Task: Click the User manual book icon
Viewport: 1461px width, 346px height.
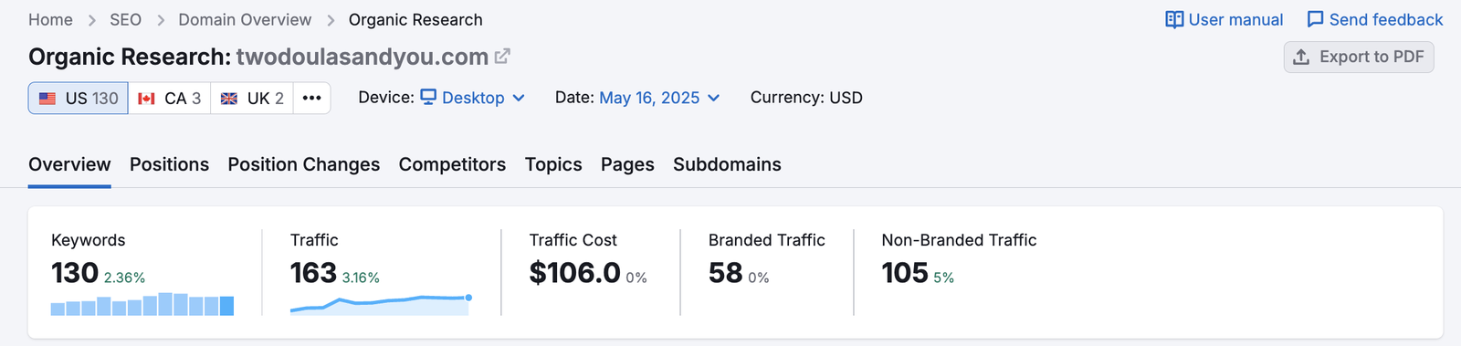Action: point(1174,19)
